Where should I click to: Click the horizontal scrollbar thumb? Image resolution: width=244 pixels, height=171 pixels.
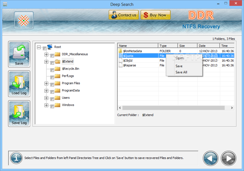coord(173,108)
